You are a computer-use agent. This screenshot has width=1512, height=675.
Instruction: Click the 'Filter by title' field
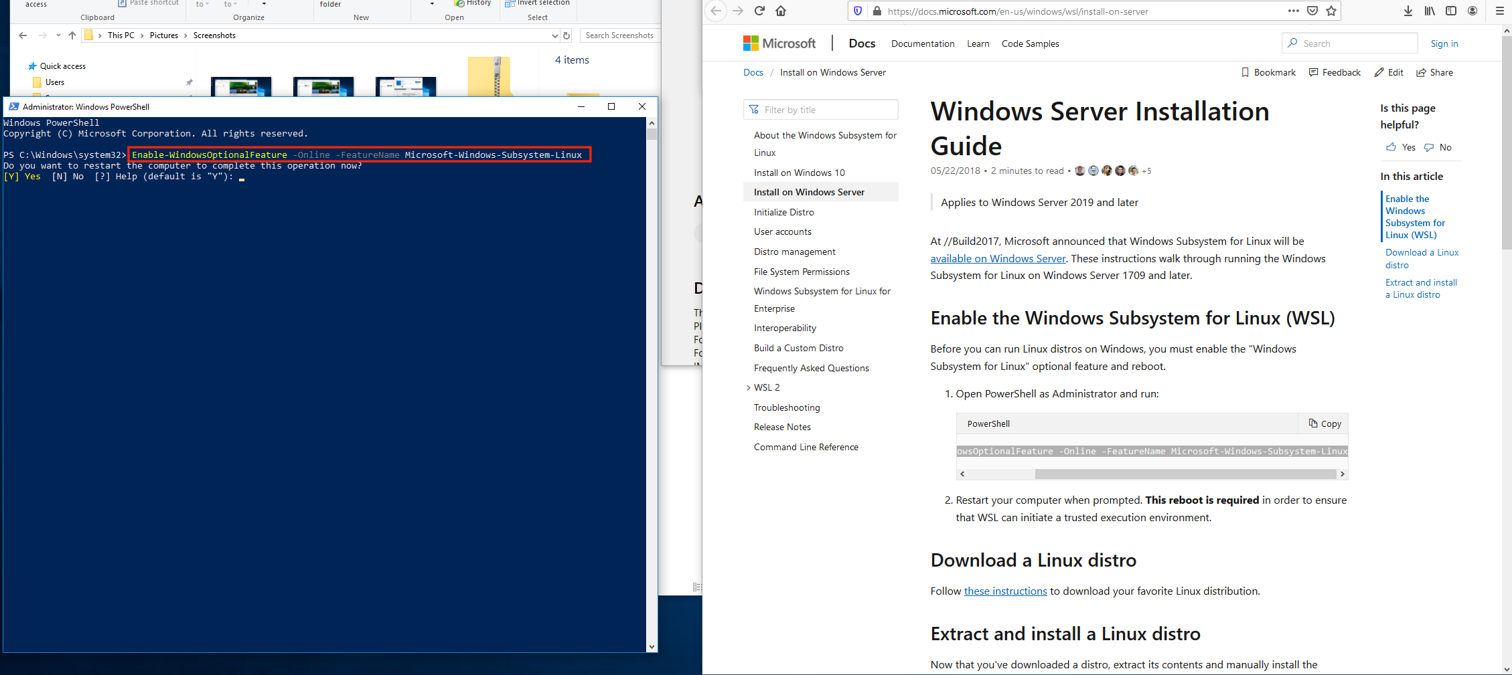point(821,110)
